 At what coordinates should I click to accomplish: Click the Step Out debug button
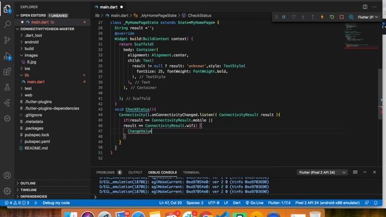(x=312, y=17)
